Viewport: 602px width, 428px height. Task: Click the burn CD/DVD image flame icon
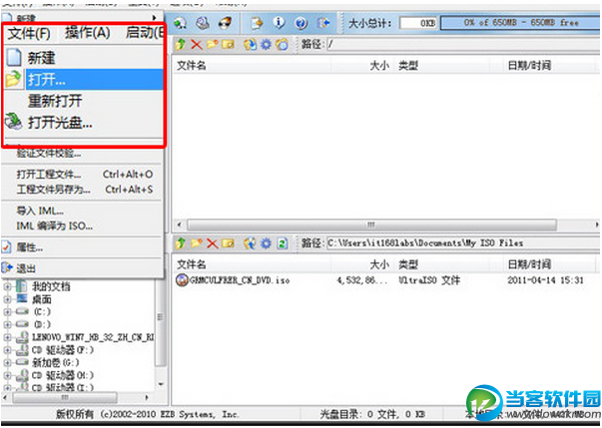pyautogui.click(x=225, y=23)
